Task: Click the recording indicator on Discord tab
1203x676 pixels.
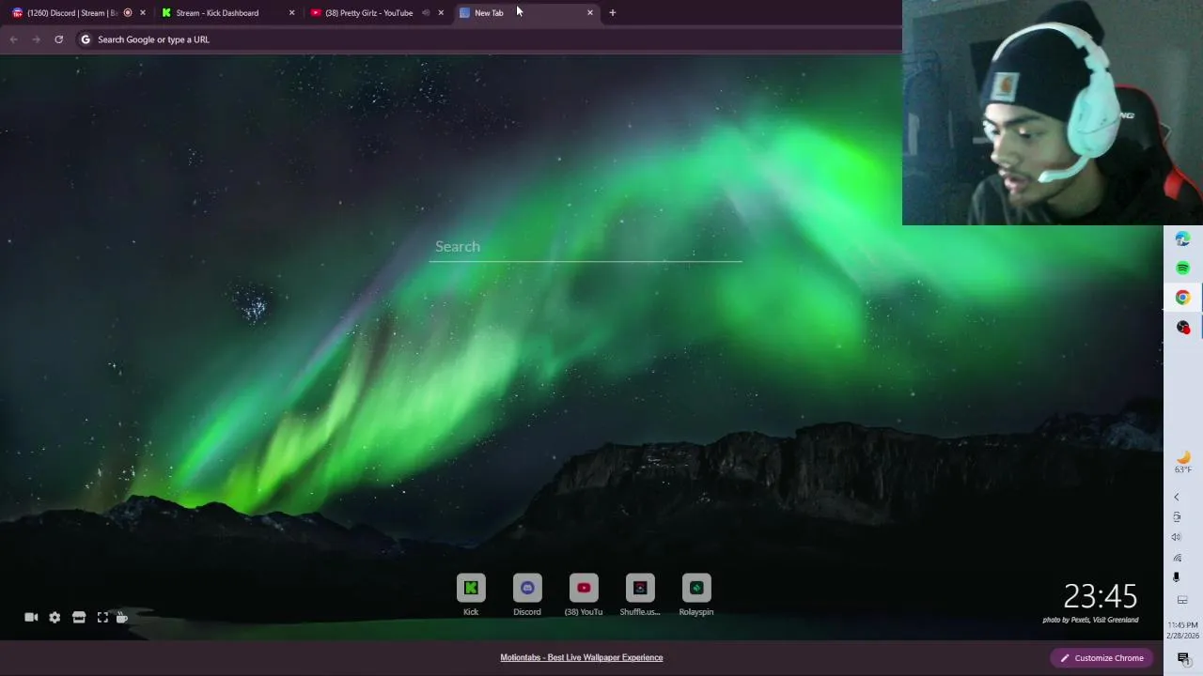Action: pos(128,12)
